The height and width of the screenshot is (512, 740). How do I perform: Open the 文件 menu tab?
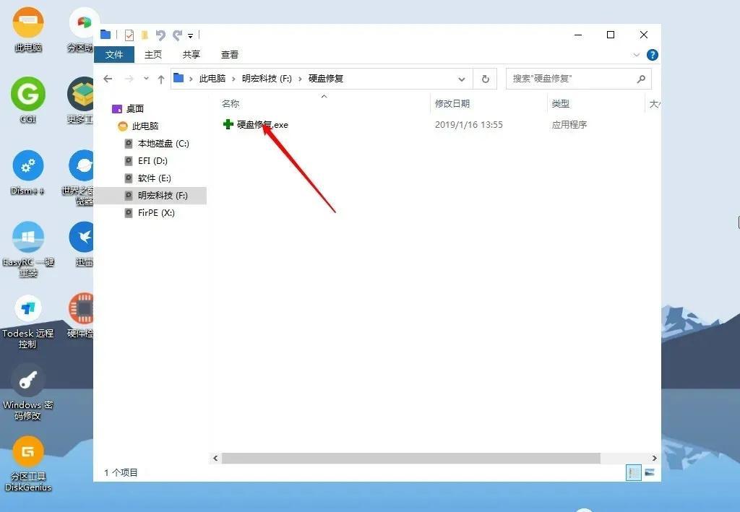114,55
